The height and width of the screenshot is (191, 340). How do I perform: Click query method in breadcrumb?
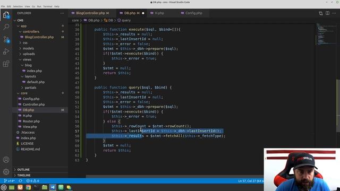coord(124,20)
